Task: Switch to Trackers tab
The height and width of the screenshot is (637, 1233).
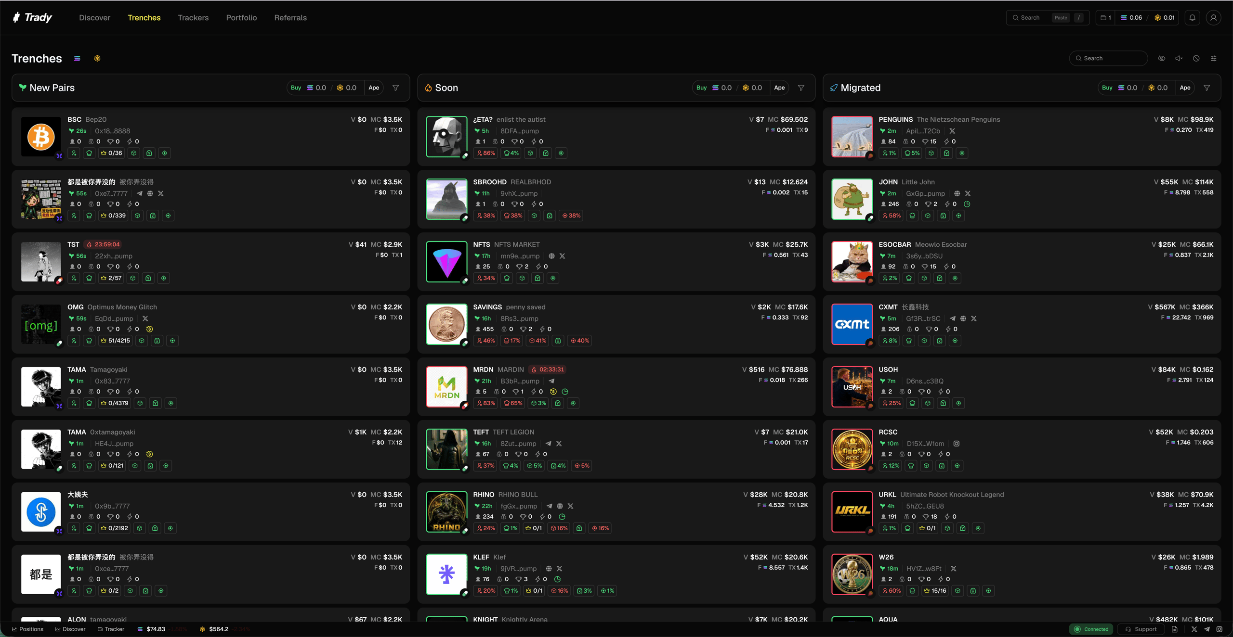Action: point(193,18)
